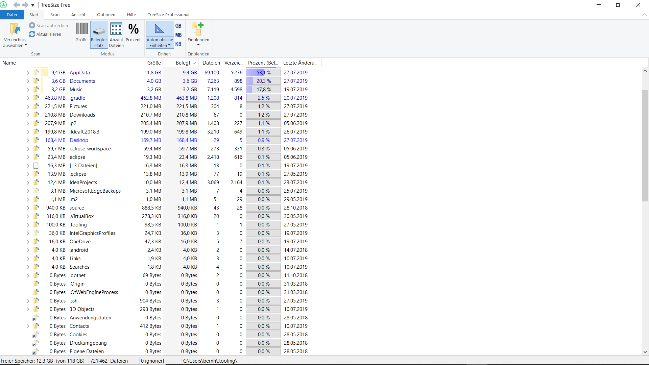Click the Einblenden icon
Image resolution: width=649 pixels, height=365 pixels.
(x=198, y=29)
